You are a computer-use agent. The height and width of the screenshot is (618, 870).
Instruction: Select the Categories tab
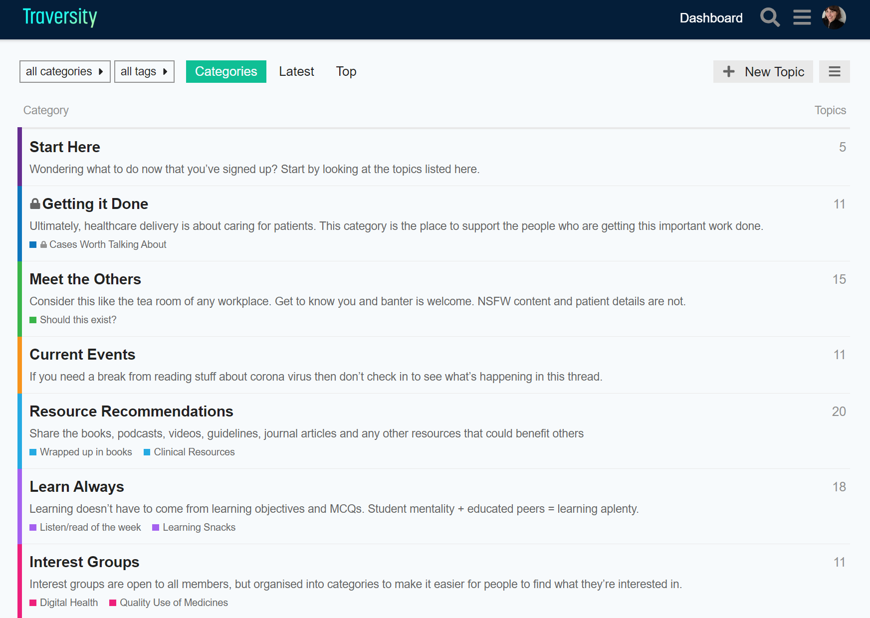pos(226,71)
